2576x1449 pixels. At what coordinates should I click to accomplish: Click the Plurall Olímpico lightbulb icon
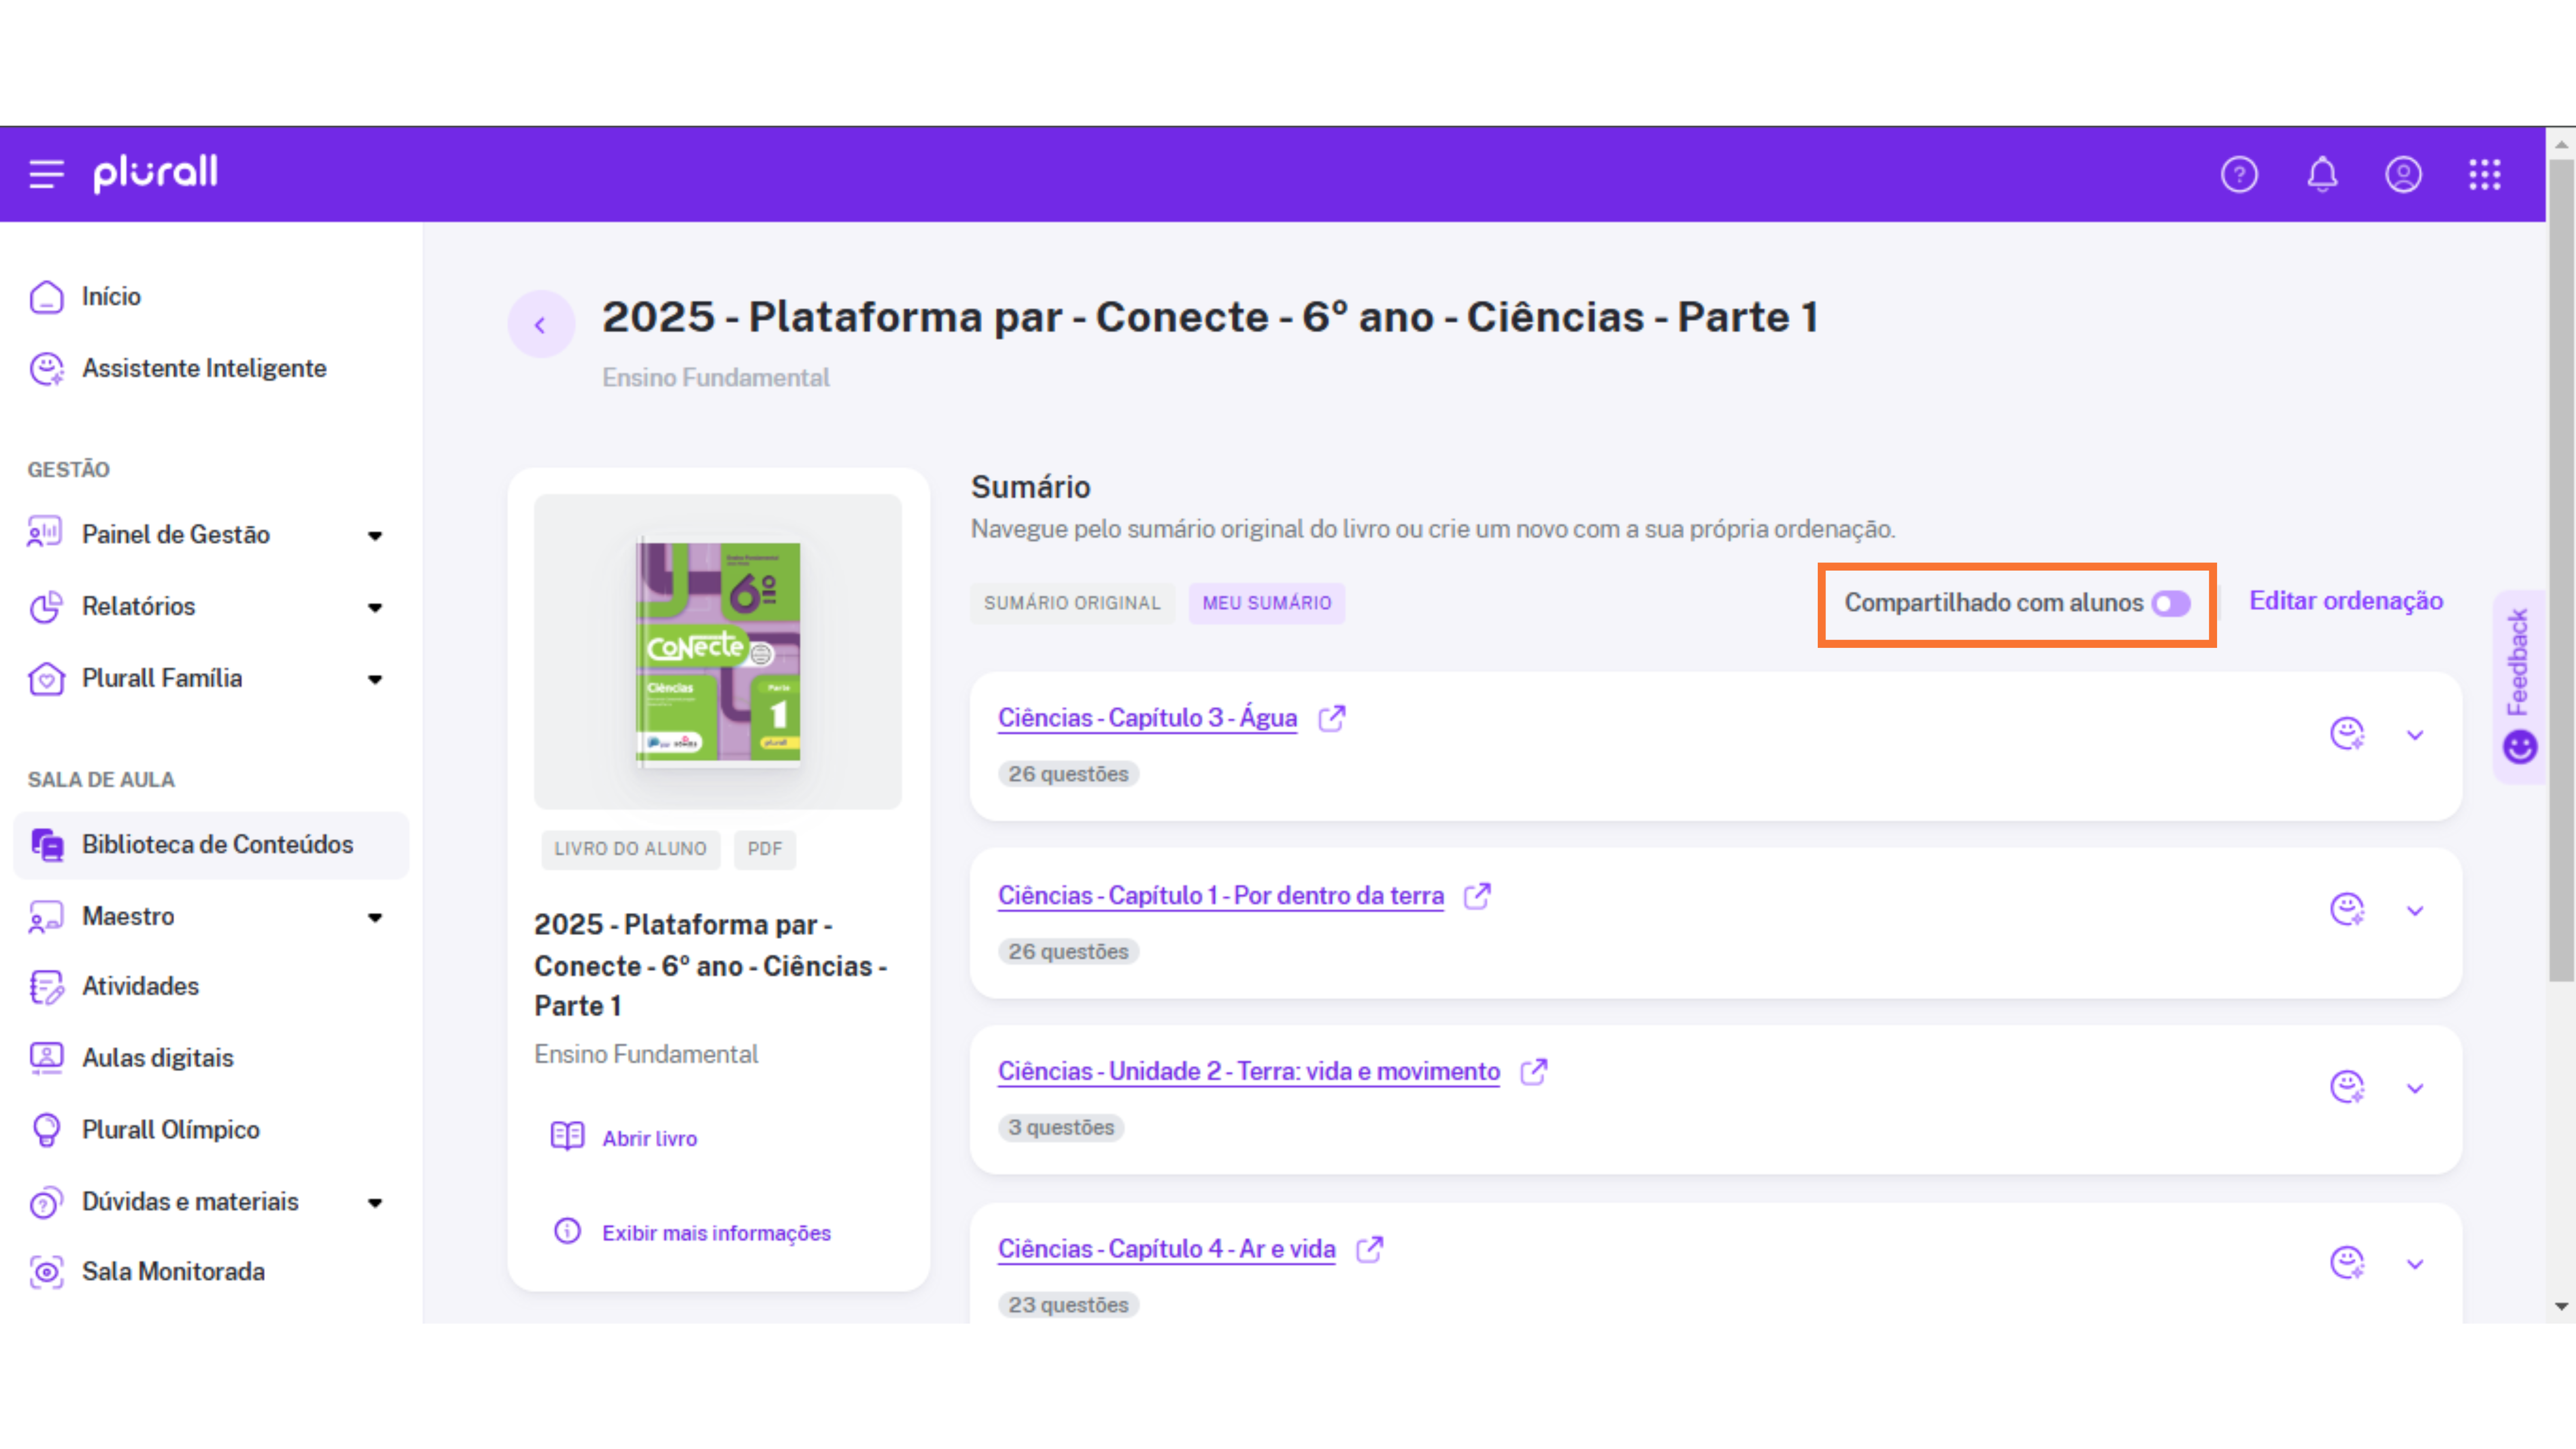[x=46, y=1130]
